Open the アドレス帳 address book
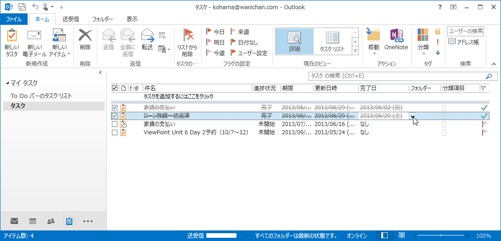501x241 pixels. pos(464,41)
